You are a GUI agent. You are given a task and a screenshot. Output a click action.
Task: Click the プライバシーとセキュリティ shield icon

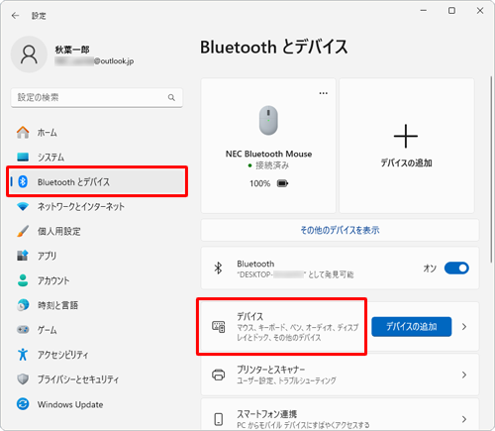coord(23,379)
